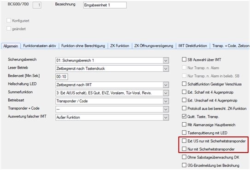Enable Ohne Sabotageüberwachung DK
The height and width of the screenshot is (170, 250).
pos(184,157)
